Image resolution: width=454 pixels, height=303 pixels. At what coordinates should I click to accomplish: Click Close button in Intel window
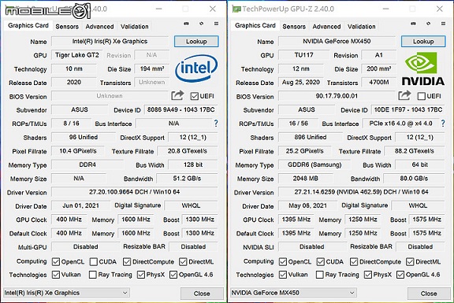(202, 294)
